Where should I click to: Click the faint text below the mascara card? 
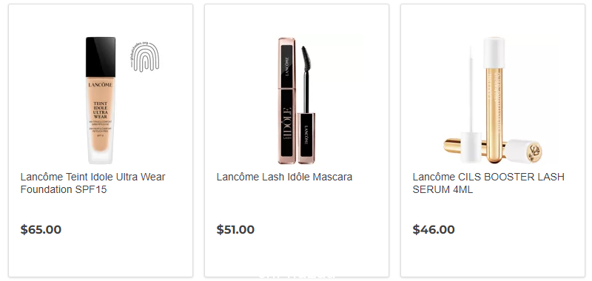297,278
